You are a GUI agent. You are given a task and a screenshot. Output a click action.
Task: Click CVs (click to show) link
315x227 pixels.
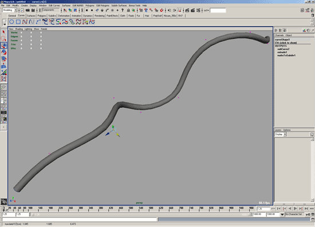point(286,42)
